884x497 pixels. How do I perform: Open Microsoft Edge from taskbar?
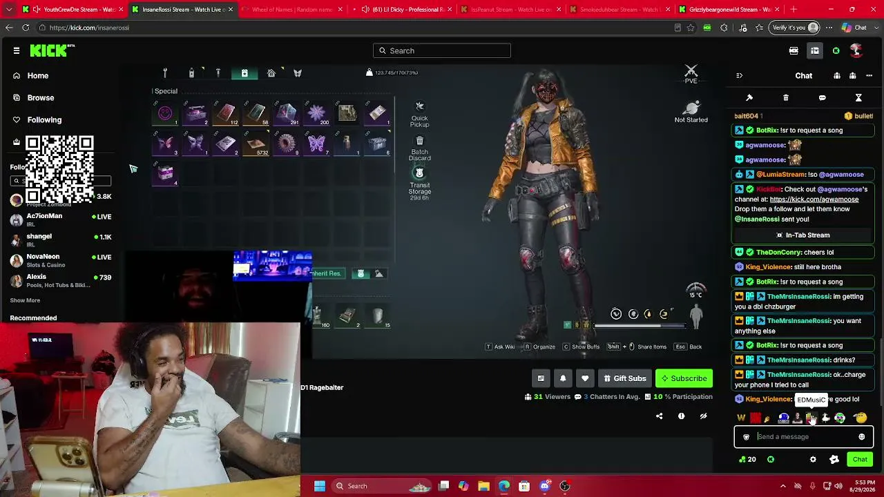(504, 486)
